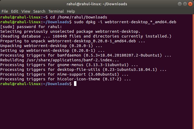
Task: Click the terminal scrollbar on the right edge
Action: pos(193,72)
